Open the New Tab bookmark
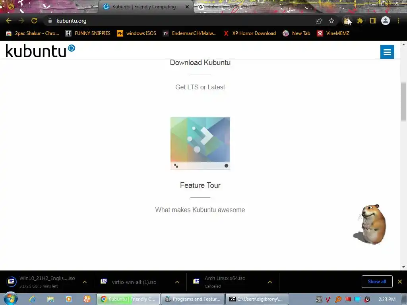The width and height of the screenshot is (407, 305). [x=297, y=33]
